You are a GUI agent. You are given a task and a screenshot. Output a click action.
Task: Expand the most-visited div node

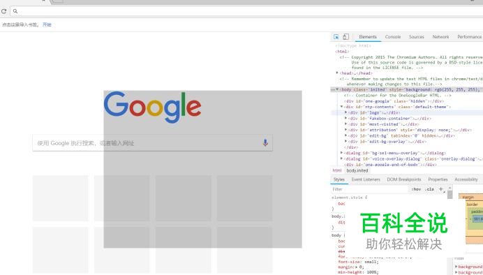[345, 124]
